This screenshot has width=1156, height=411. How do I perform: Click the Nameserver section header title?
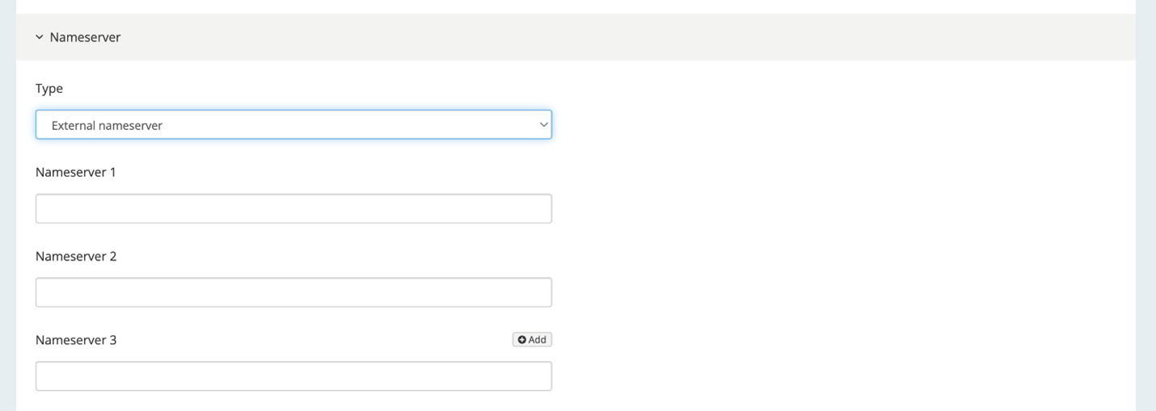point(85,37)
